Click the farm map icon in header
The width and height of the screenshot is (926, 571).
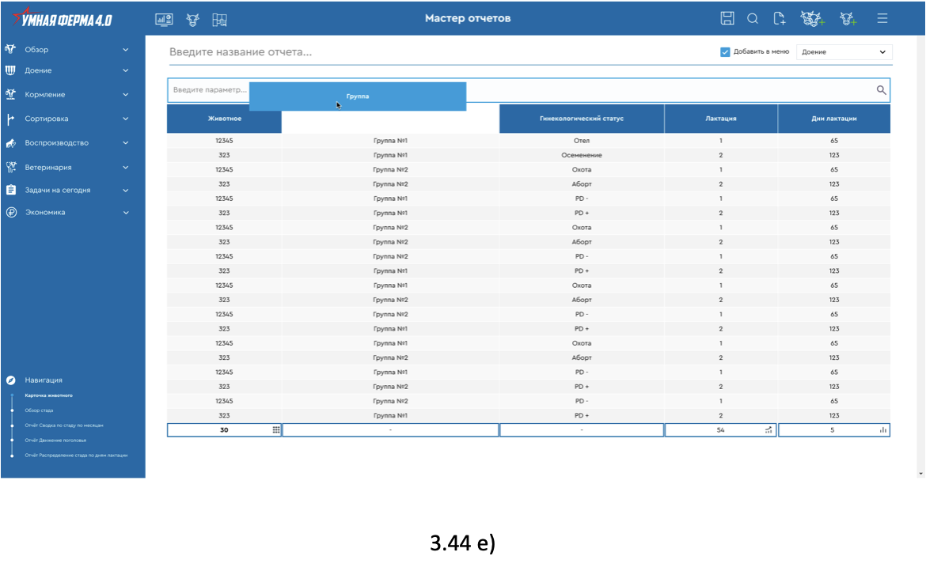pyautogui.click(x=220, y=20)
